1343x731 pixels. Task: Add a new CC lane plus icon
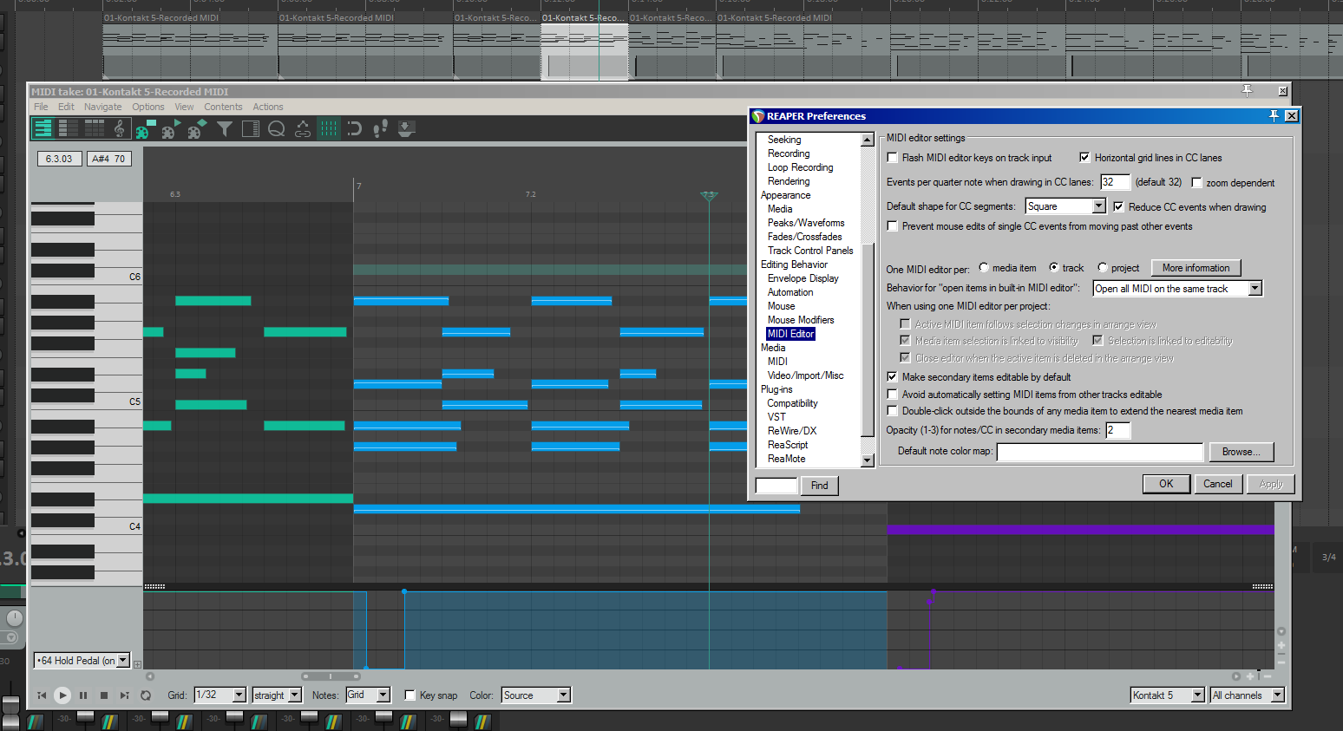[137, 664]
